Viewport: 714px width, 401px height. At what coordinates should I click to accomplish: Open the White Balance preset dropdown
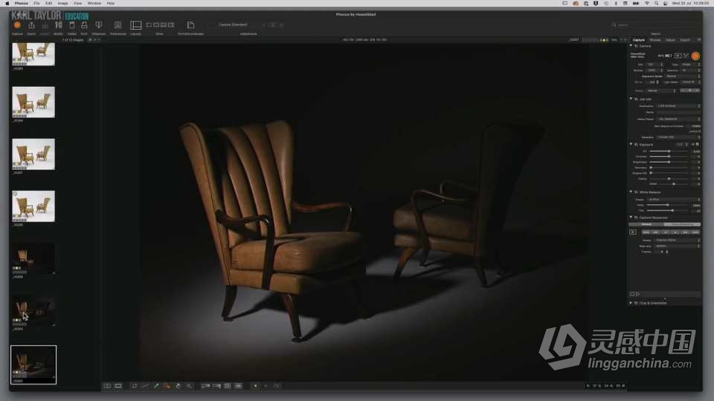(x=674, y=200)
